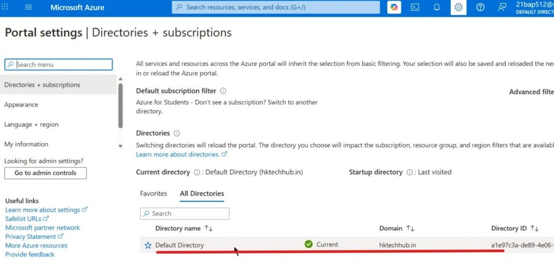Screen dimensions: 554x267
Task: Open the help question mark icon
Action: 480,7
